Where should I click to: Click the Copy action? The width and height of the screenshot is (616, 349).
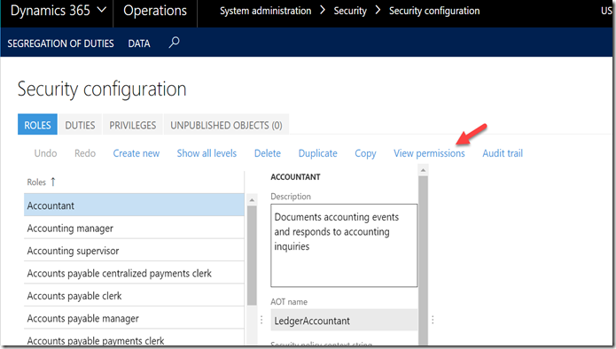pos(365,153)
